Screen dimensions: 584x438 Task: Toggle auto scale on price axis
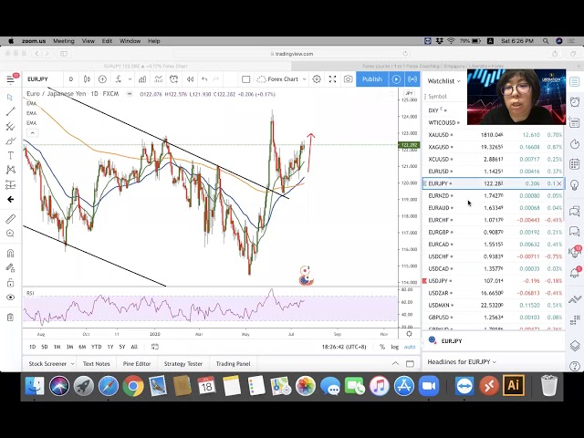pos(409,347)
